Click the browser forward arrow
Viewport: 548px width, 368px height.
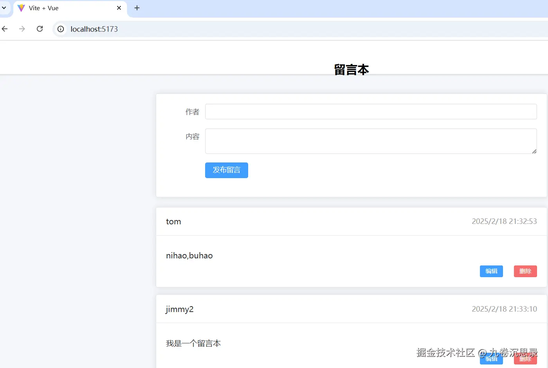pyautogui.click(x=22, y=29)
